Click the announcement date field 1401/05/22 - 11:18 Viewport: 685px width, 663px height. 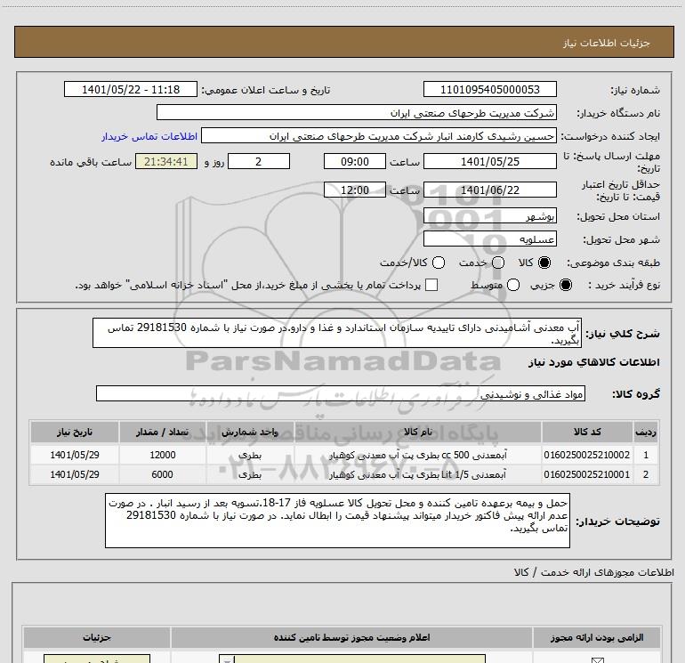click(x=131, y=89)
